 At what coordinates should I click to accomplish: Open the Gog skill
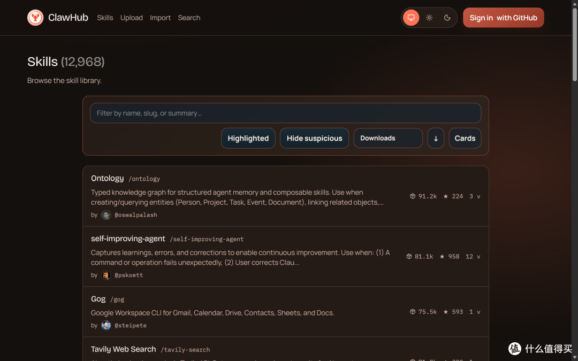[98, 299]
